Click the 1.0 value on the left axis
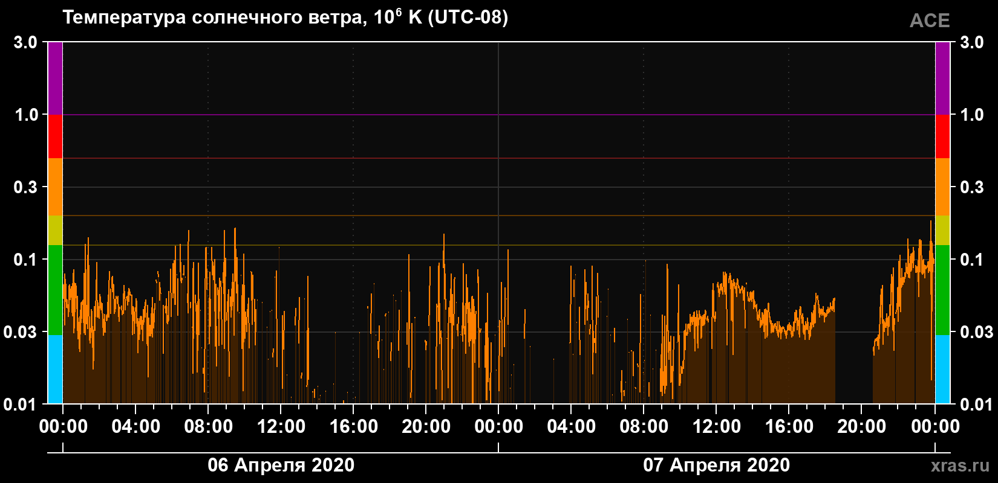The image size is (998, 483). (x=25, y=115)
